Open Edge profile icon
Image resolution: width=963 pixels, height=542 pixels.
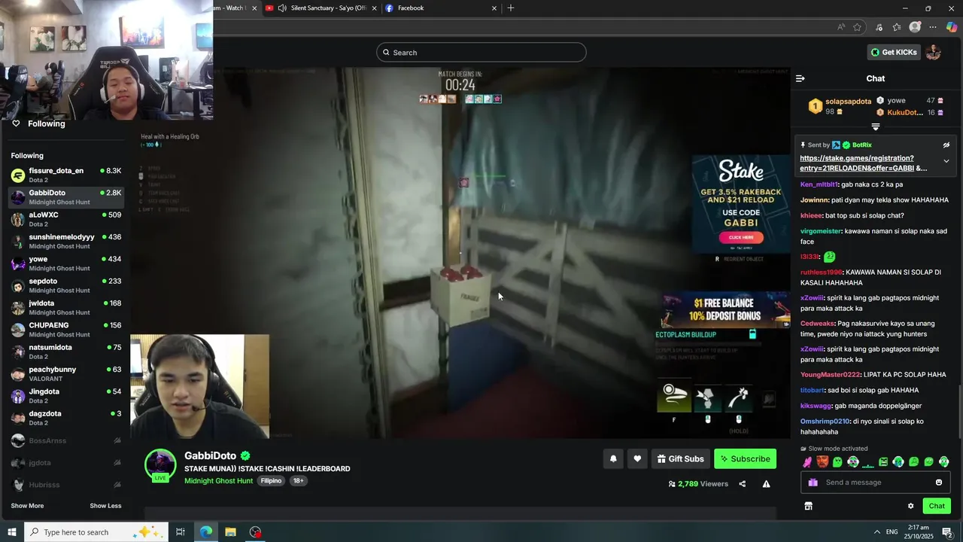coord(915,27)
